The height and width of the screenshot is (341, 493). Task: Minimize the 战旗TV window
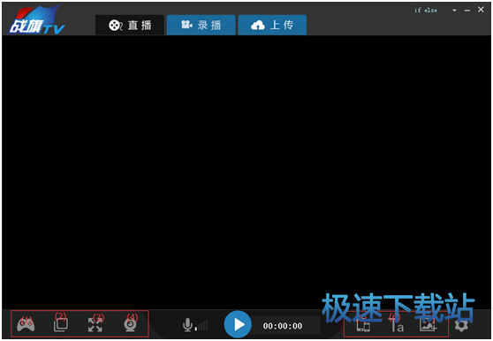tap(467, 11)
